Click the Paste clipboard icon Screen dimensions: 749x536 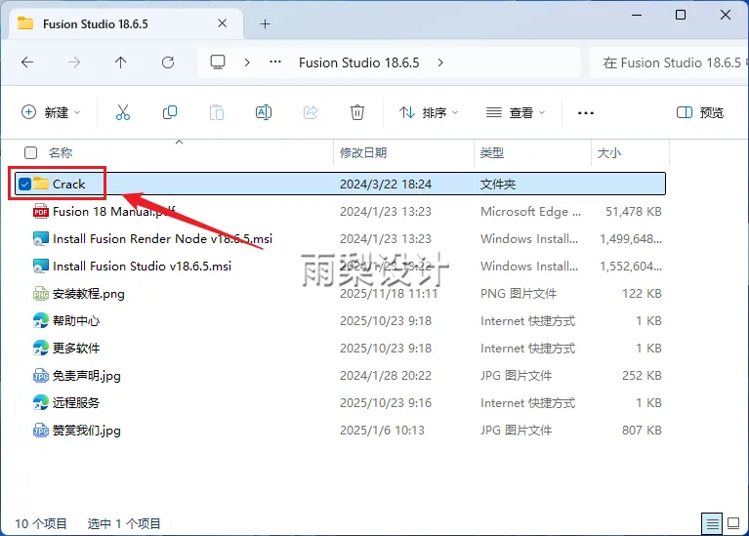[217, 112]
